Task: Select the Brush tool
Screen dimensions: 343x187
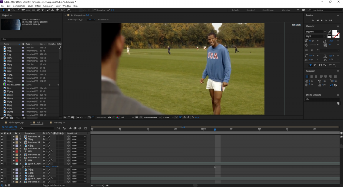Action: pyautogui.click(x=48, y=10)
